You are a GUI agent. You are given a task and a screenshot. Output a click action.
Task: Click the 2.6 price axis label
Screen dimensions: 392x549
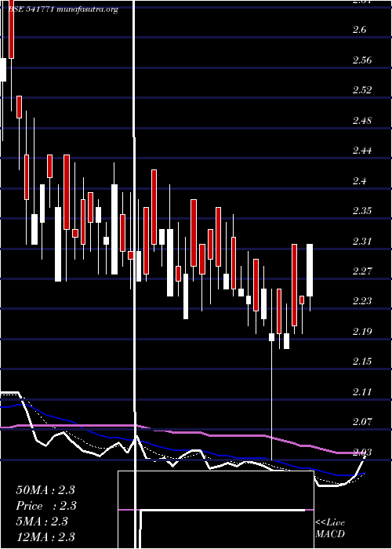pyautogui.click(x=359, y=30)
